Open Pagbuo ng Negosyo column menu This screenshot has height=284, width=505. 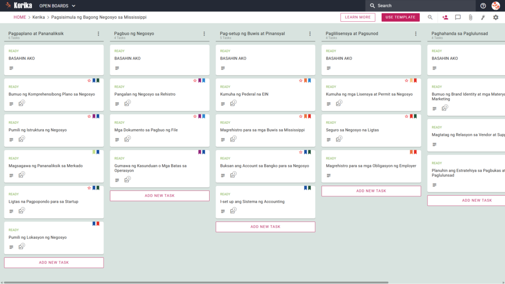pyautogui.click(x=204, y=34)
